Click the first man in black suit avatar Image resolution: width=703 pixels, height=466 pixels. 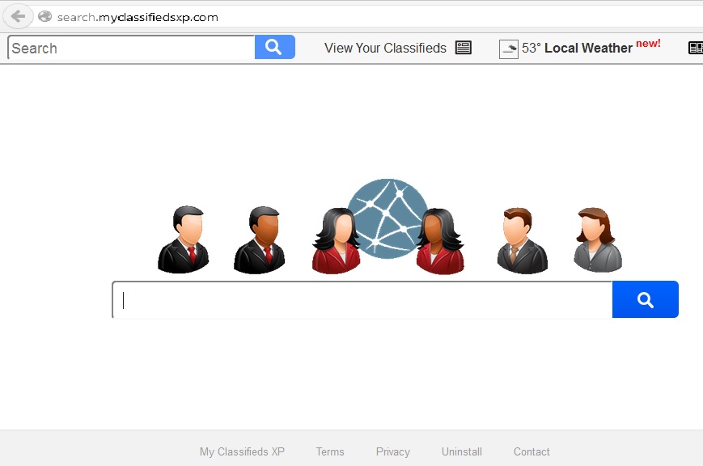click(184, 239)
